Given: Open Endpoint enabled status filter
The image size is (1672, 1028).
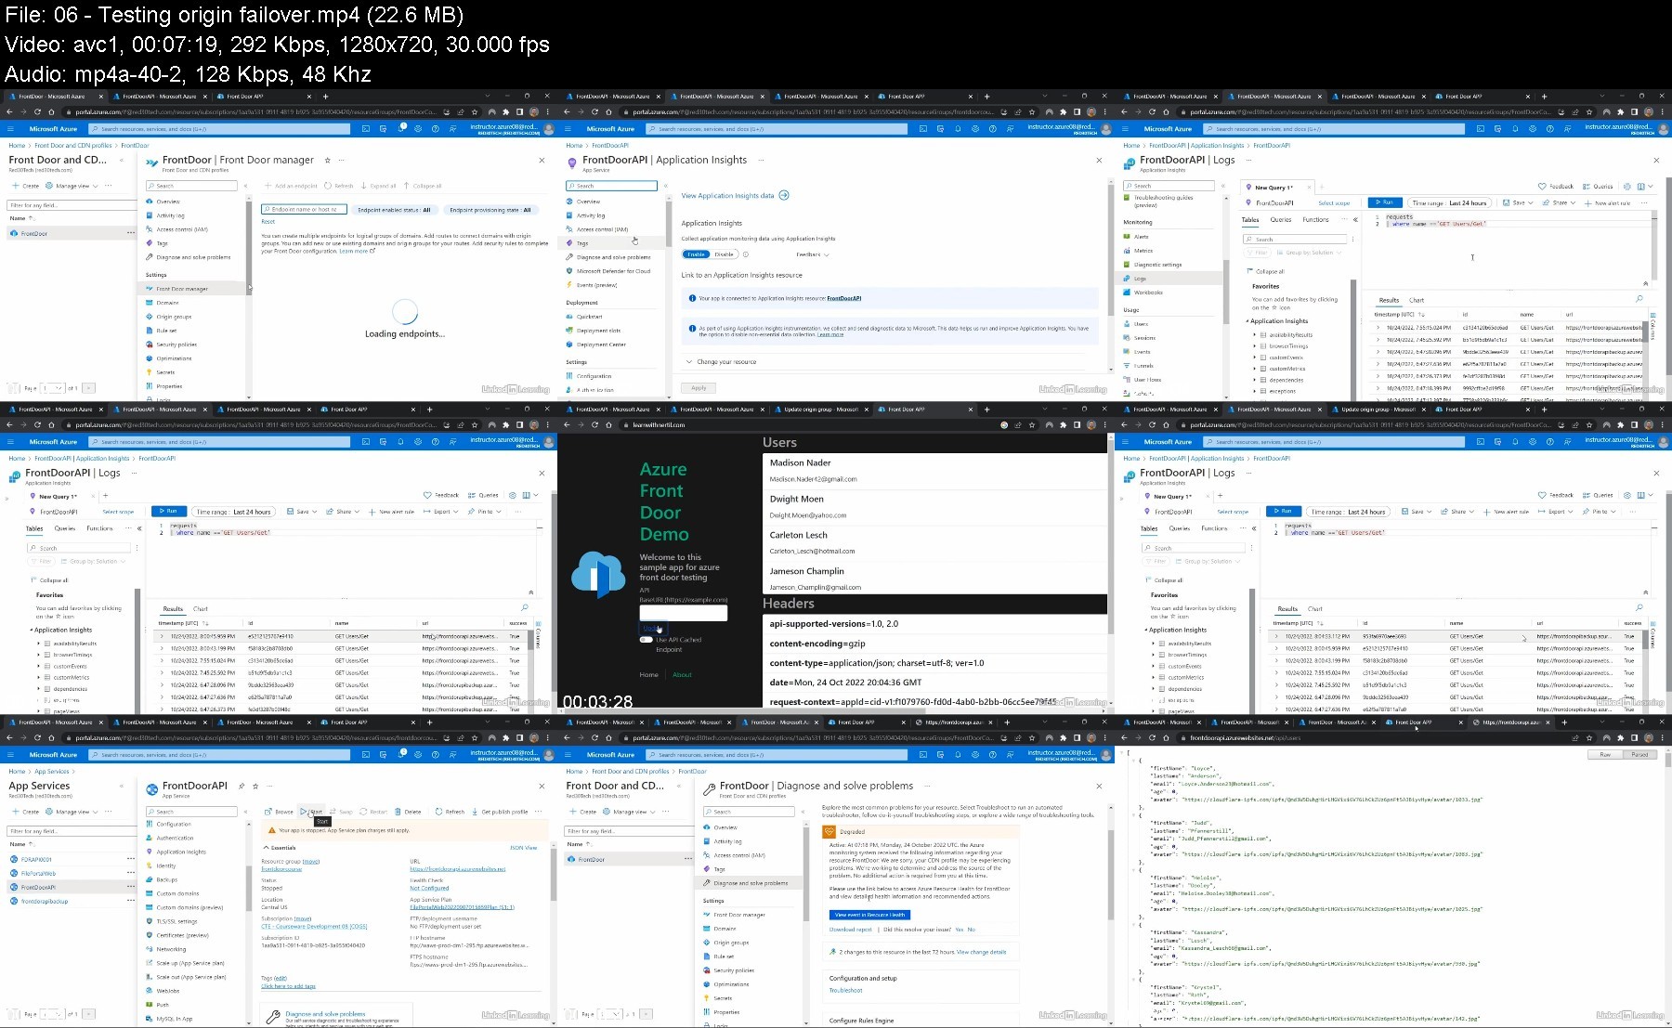Looking at the screenshot, I should 395,210.
